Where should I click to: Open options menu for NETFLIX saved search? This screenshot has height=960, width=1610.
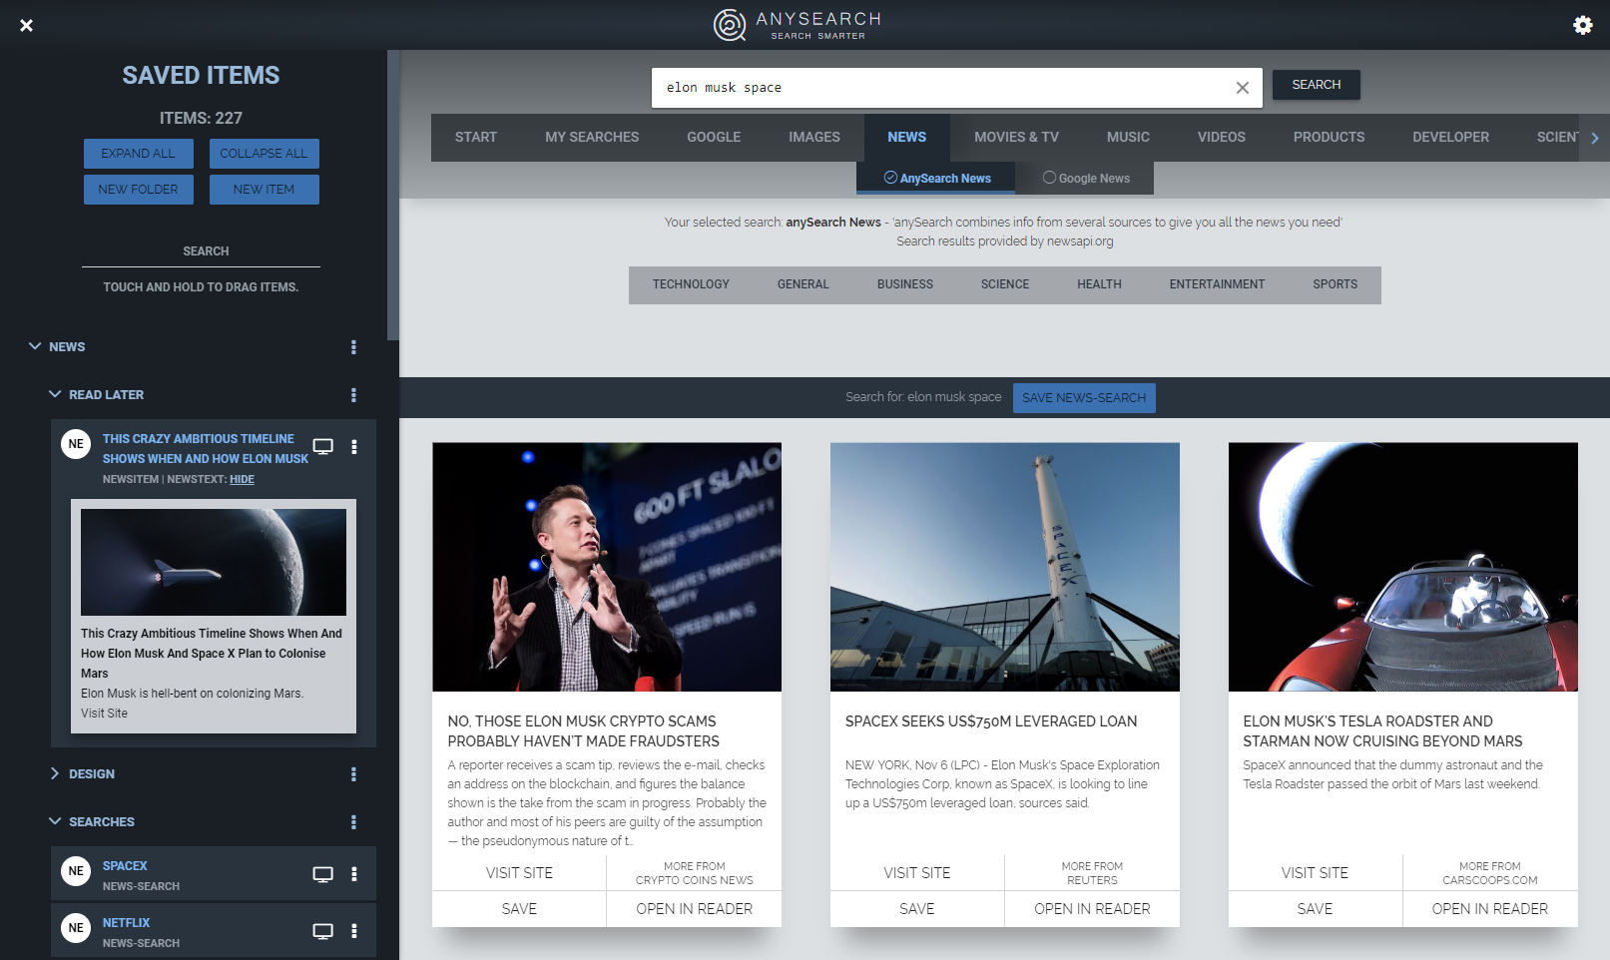pyautogui.click(x=354, y=931)
